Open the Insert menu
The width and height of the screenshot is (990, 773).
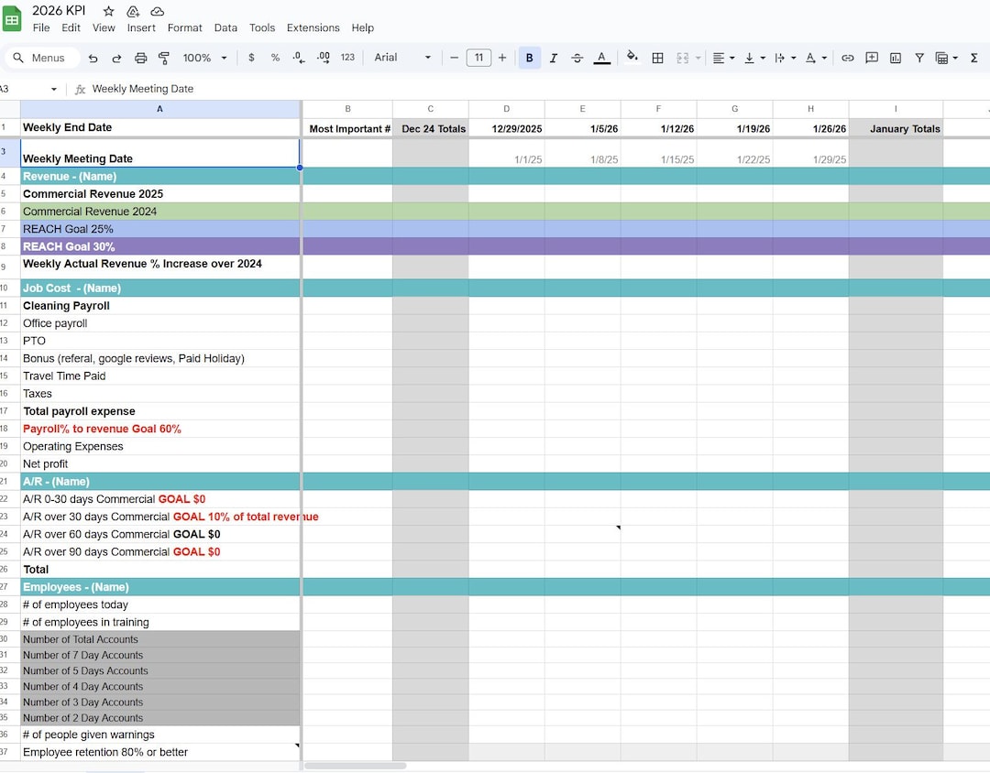pos(141,27)
